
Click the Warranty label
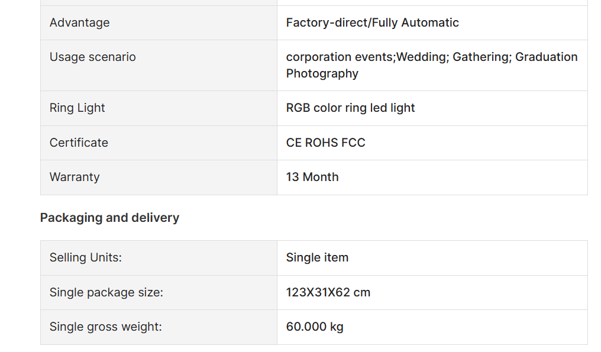75,177
